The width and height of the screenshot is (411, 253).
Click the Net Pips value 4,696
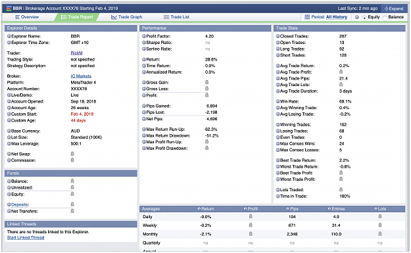pyautogui.click(x=212, y=119)
